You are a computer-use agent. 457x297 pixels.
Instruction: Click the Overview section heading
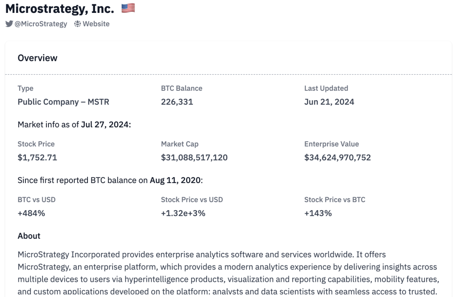pyautogui.click(x=37, y=58)
